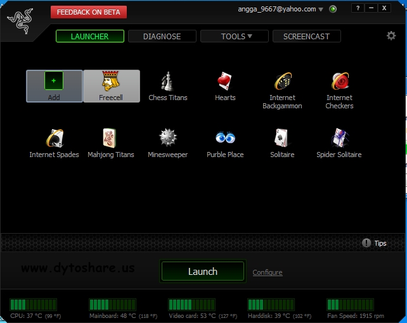Viewport: 407px width, 323px height.
Task: Click the Harddisk temperature bar
Action: click(x=271, y=305)
